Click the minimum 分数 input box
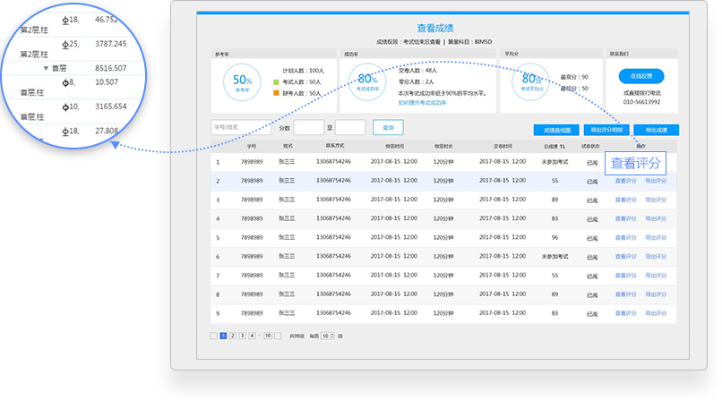The width and height of the screenshot is (722, 400). (x=308, y=128)
